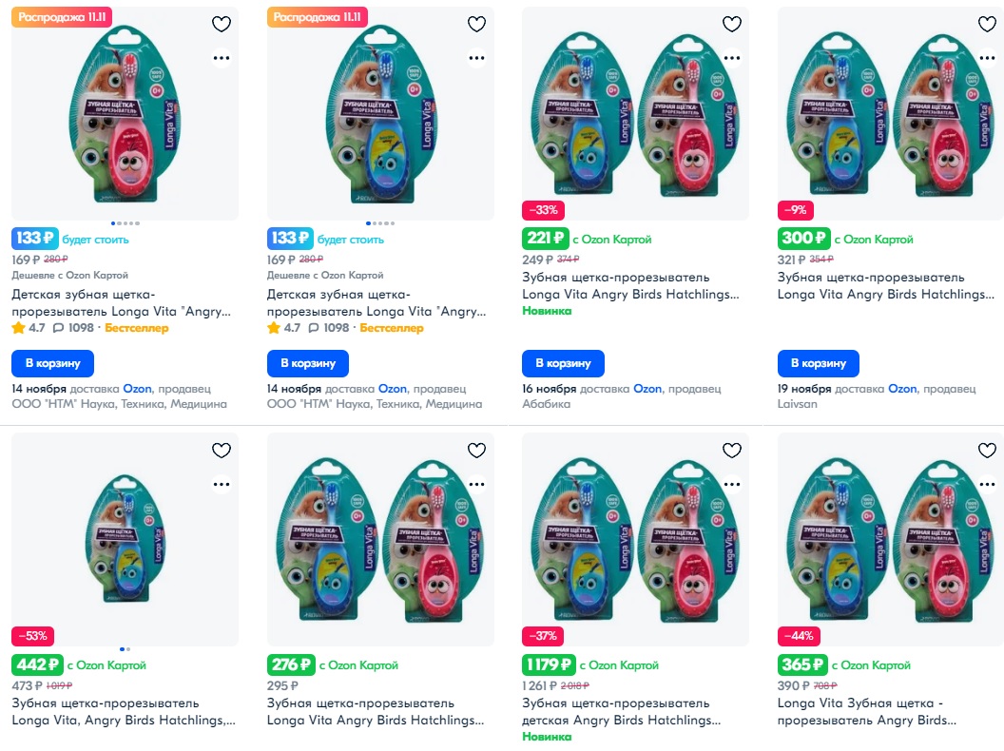Click 'В корзину' for the Абабика product
Image resolution: width=1004 pixels, height=751 pixels.
pyautogui.click(x=563, y=363)
